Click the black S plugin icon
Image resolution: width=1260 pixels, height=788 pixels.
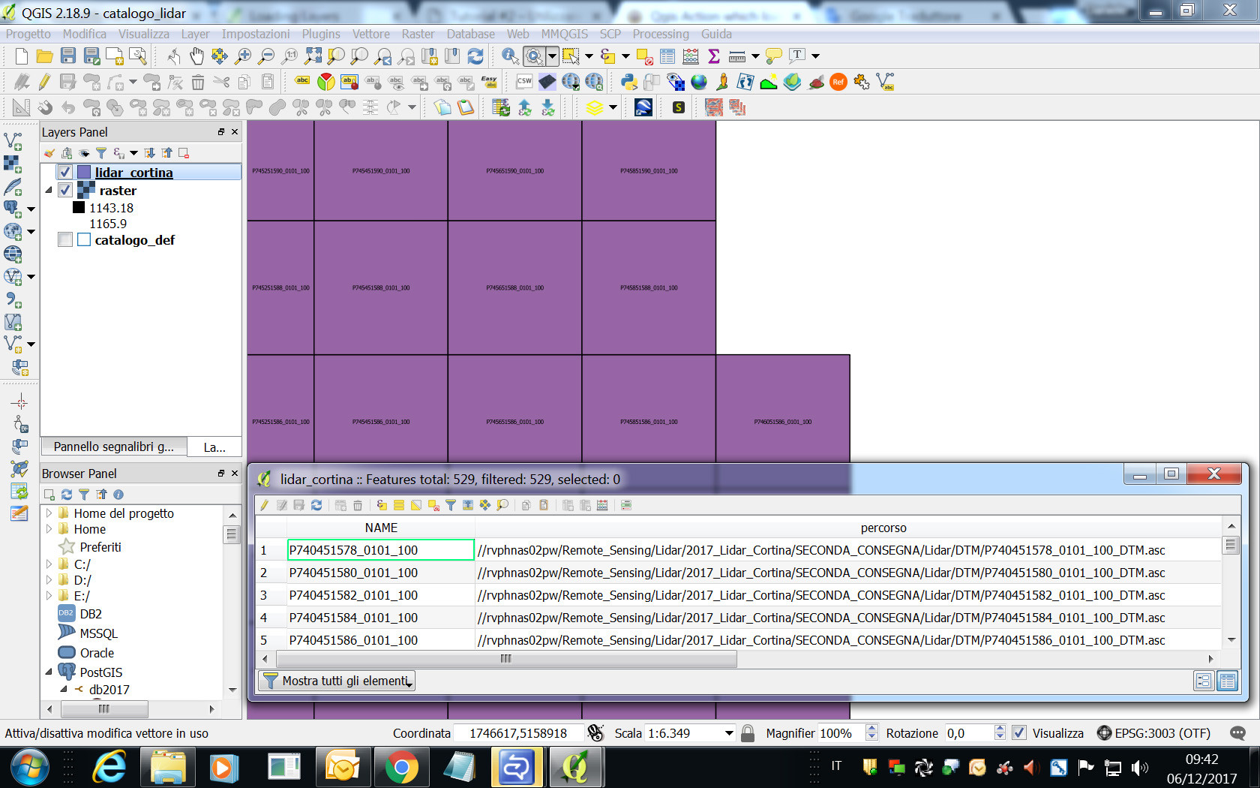[678, 107]
